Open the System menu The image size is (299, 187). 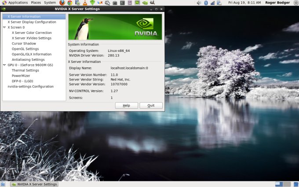(x=50, y=3)
